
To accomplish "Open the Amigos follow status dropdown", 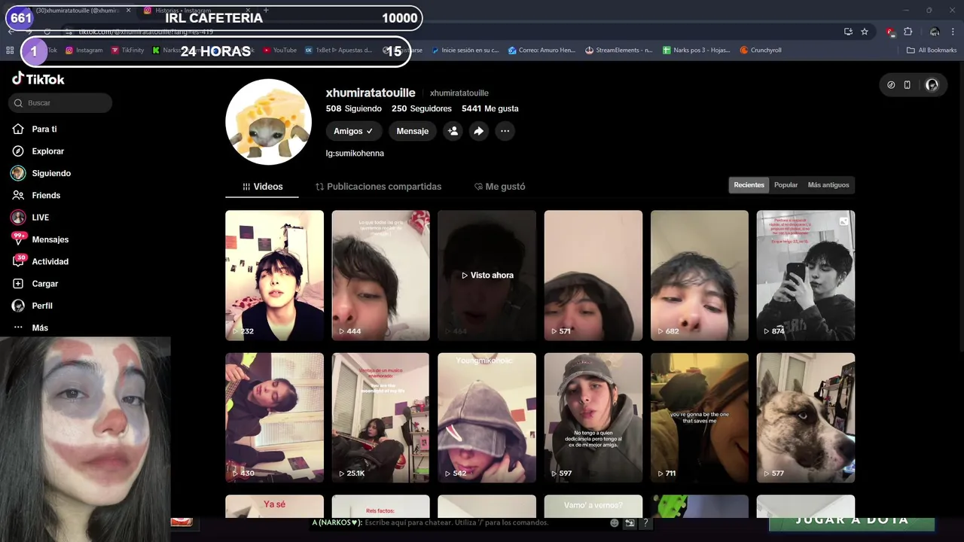I will pos(353,131).
